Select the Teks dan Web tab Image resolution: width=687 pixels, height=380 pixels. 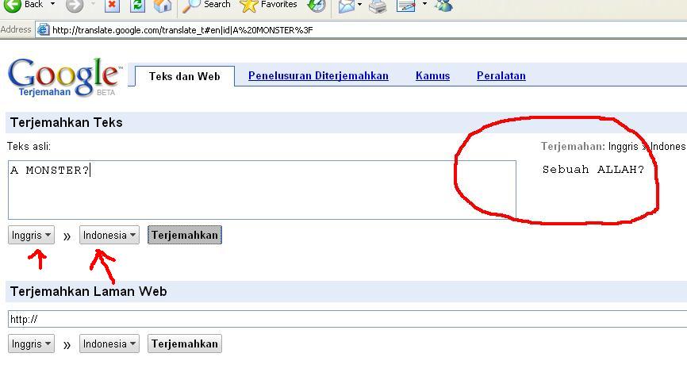185,76
